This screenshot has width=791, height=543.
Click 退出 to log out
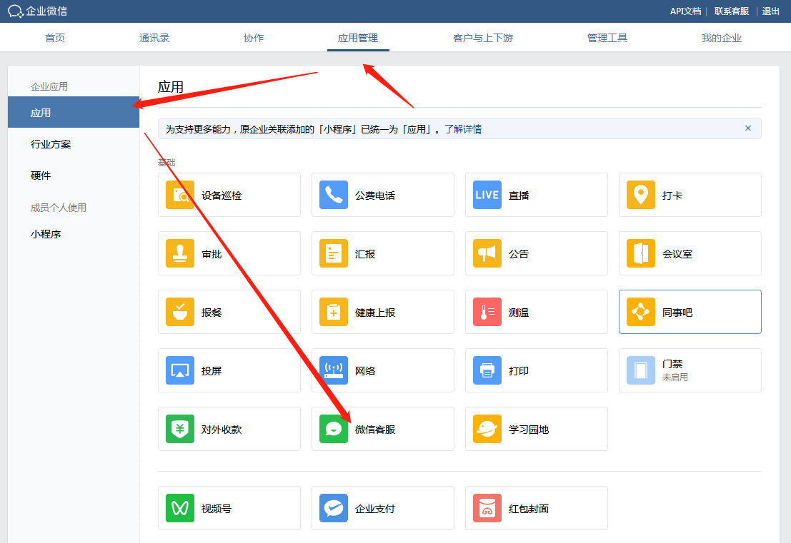(x=771, y=11)
